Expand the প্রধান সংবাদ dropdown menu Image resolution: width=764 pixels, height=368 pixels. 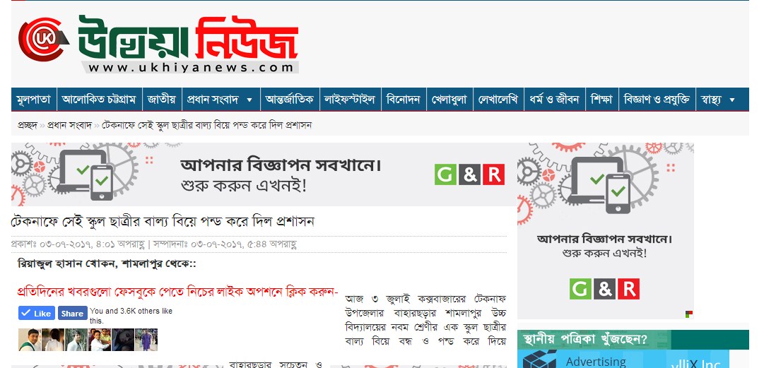249,100
